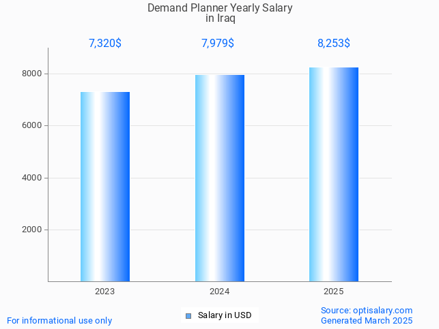Click the 4000 y-axis tick label

tap(32, 178)
